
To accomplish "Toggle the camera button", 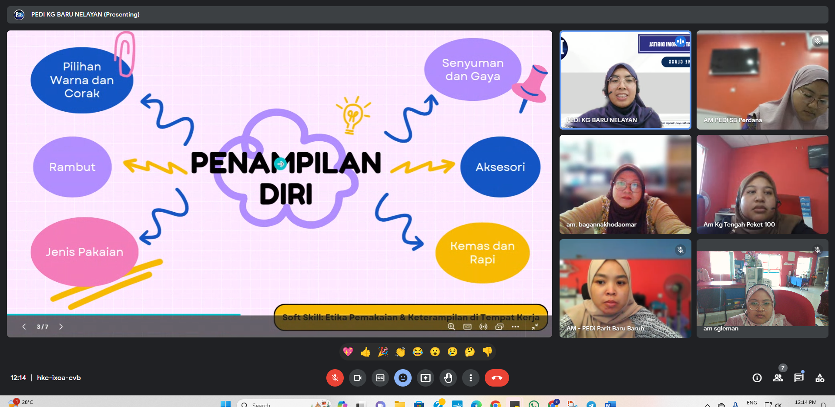I will [x=358, y=378].
